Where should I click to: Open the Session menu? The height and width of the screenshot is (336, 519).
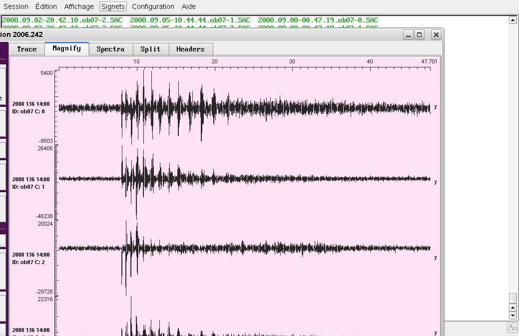point(15,6)
